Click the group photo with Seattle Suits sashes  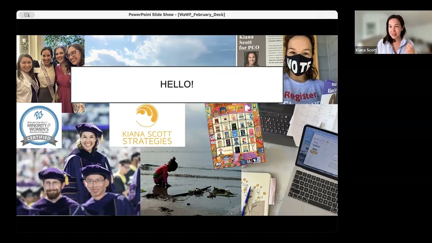[x=51, y=74]
